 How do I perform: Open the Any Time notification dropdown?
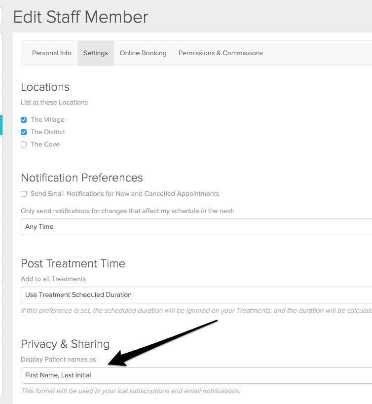[x=196, y=227]
